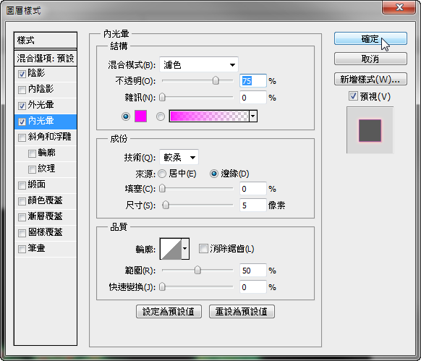Select 樣式 header in styles list
Viewport: 421px width, 361px height.
[46, 41]
